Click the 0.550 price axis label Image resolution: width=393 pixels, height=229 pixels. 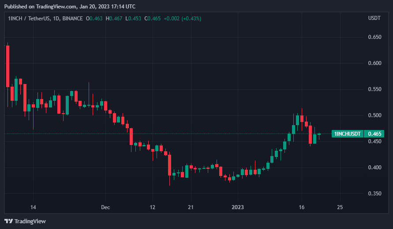pyautogui.click(x=375, y=89)
